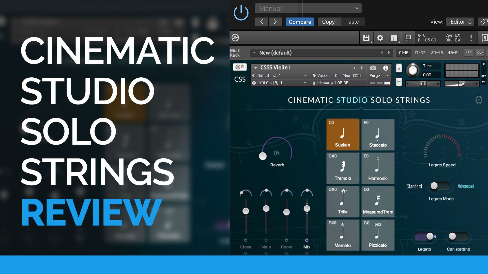Select the Staccato articulation
488x274 pixels.
click(x=378, y=134)
